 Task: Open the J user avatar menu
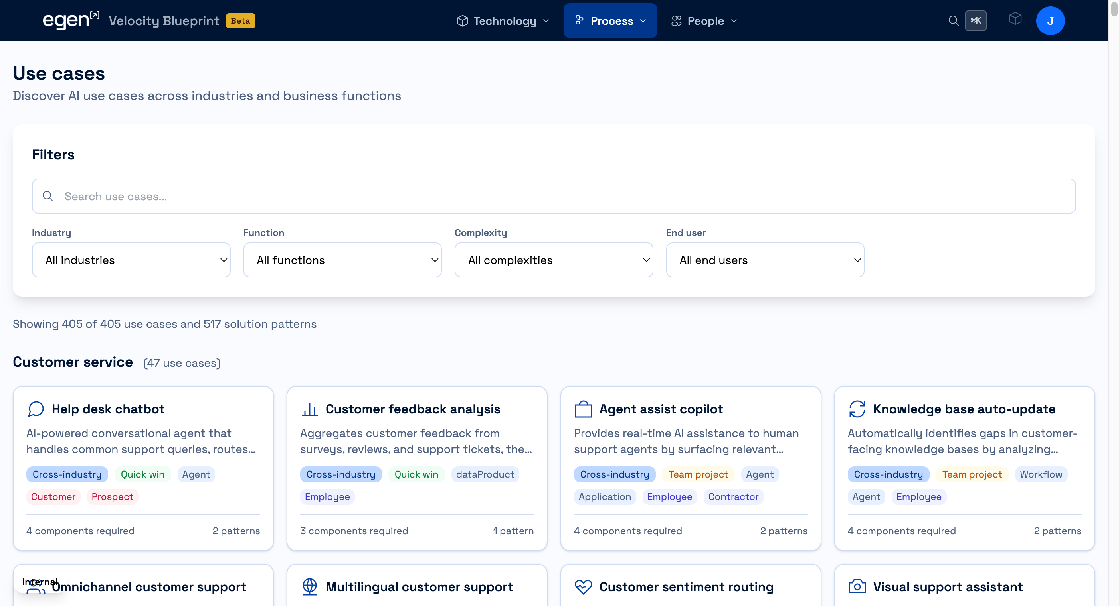[x=1050, y=21]
